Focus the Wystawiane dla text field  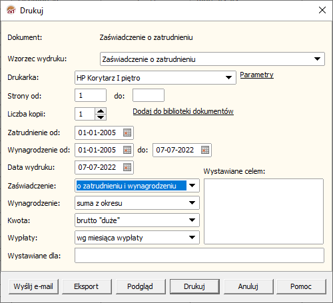coord(199,256)
